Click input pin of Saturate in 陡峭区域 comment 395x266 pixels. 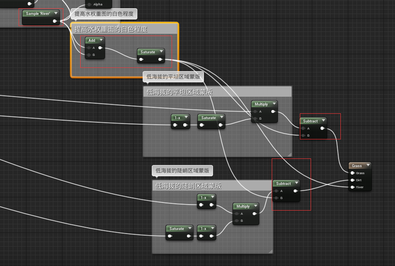(x=170, y=236)
